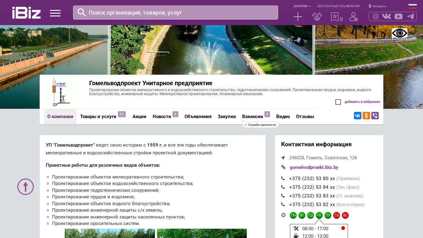Open the gomelvodproekt.ibiz.by link
The height and width of the screenshot is (238, 423).
coord(314,167)
